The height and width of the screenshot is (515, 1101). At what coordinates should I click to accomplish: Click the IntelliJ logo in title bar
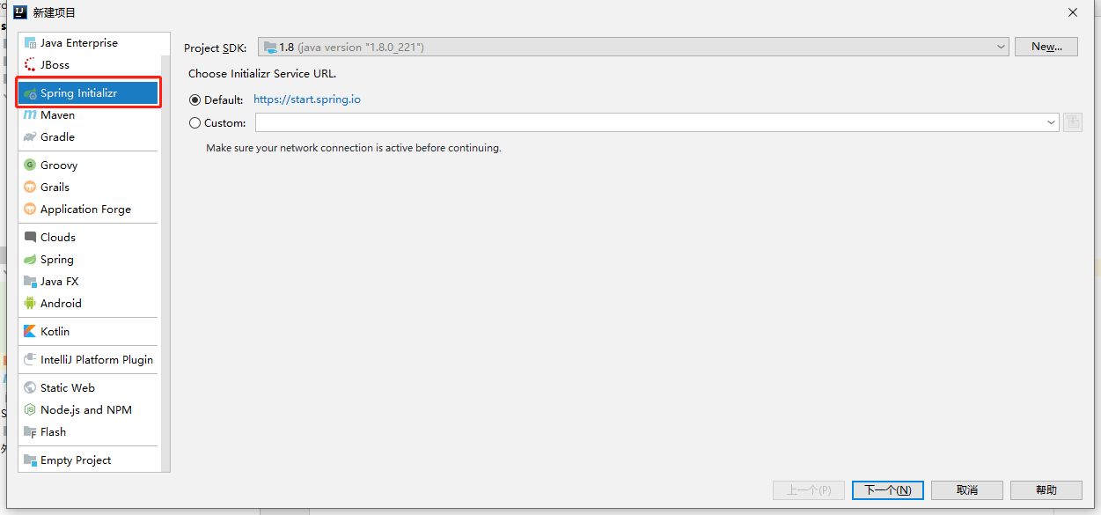click(x=19, y=12)
